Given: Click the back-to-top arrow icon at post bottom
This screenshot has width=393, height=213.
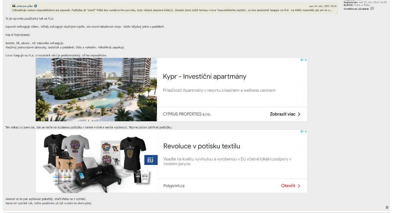Looking at the screenshot, I should click(387, 208).
